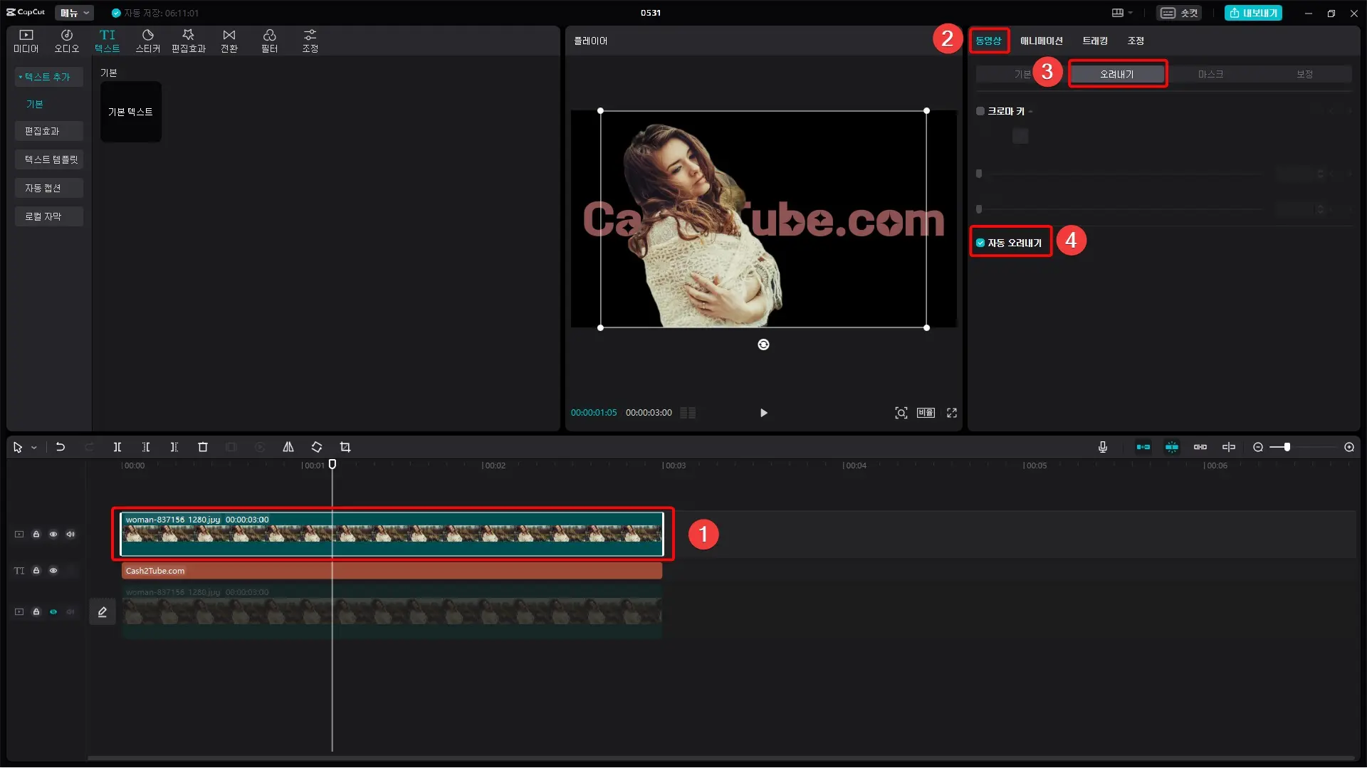Click the timeline zoom slider handle
This screenshot has height=768, width=1367.
pyautogui.click(x=1287, y=447)
